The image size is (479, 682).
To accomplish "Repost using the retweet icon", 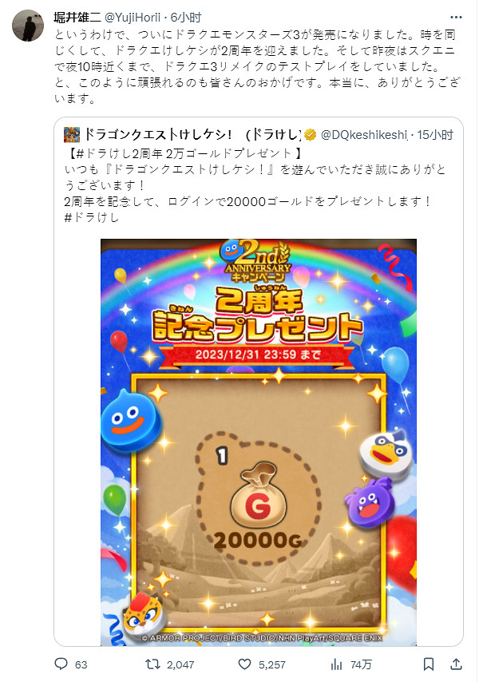I will pyautogui.click(x=152, y=664).
